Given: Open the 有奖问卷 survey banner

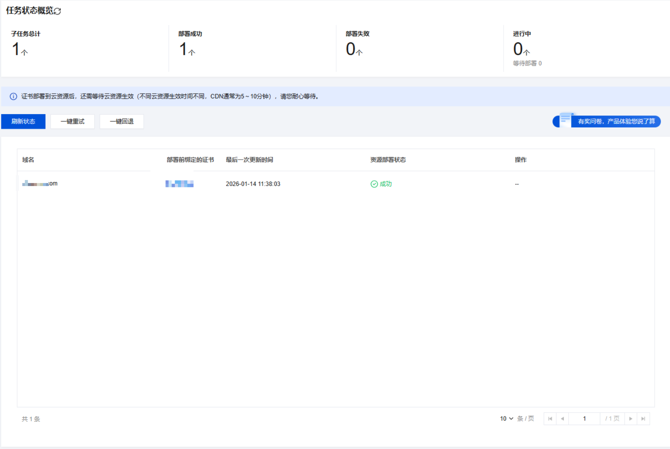Looking at the screenshot, I should (x=616, y=121).
